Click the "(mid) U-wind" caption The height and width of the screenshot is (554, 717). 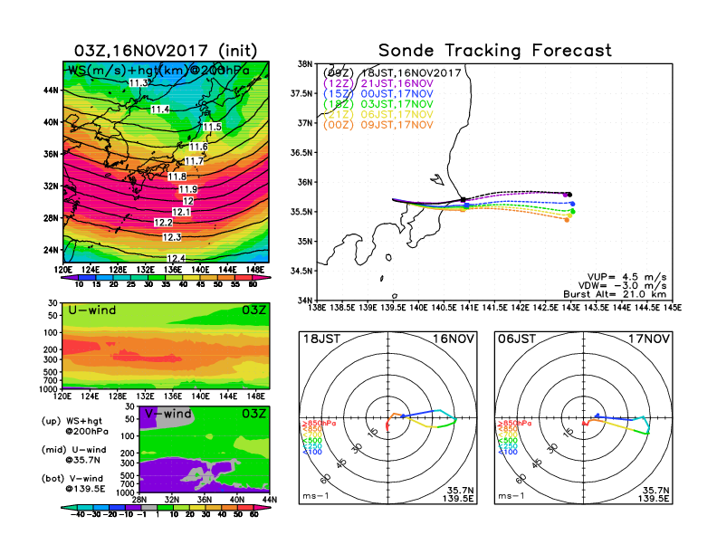pos(73,450)
